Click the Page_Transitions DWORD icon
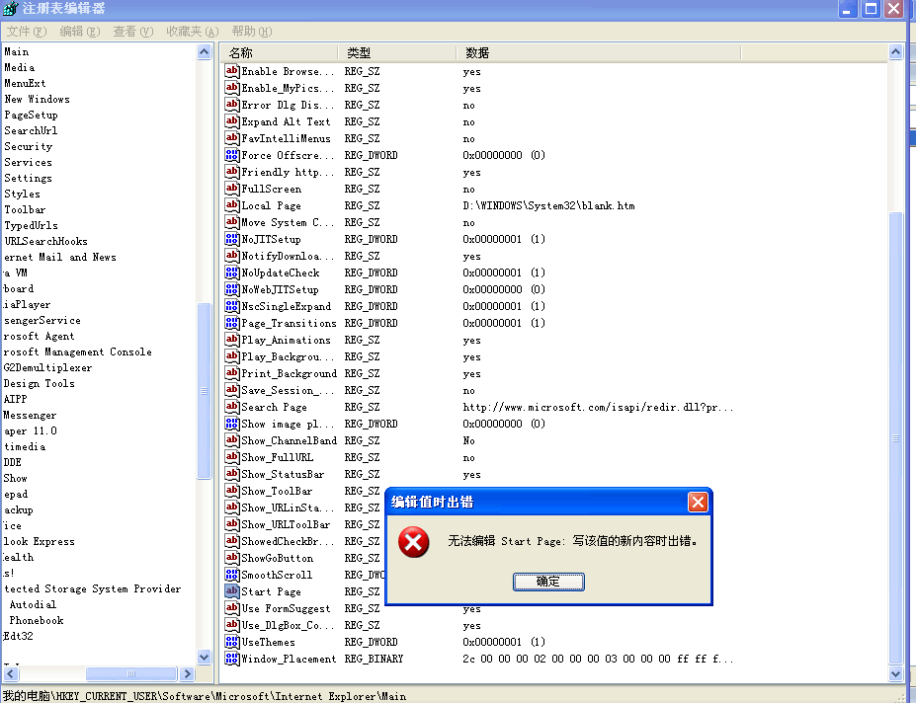This screenshot has width=916, height=703. (232, 323)
